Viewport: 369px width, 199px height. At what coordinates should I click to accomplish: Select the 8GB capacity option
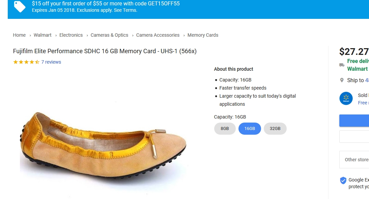225,129
